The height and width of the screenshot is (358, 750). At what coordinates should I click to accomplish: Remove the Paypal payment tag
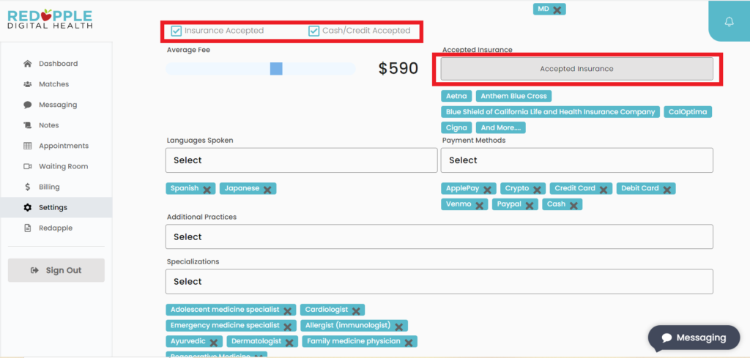[530, 205]
